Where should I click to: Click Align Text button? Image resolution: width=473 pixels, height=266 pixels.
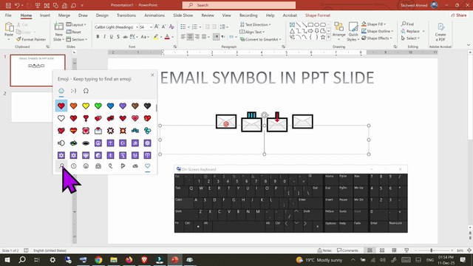point(252,32)
